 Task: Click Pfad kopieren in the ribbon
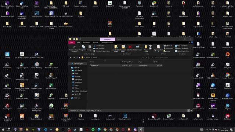(99, 48)
